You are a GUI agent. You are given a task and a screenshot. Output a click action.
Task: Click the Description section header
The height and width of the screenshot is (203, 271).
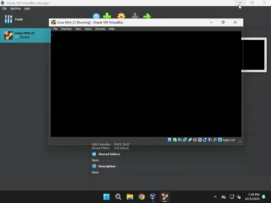pyautogui.click(x=107, y=166)
